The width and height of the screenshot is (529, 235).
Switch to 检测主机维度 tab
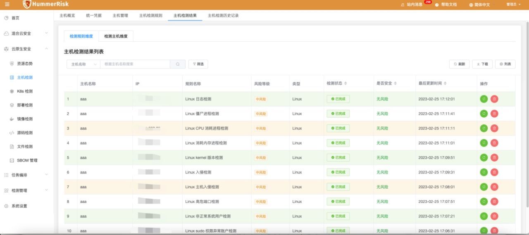pos(116,36)
